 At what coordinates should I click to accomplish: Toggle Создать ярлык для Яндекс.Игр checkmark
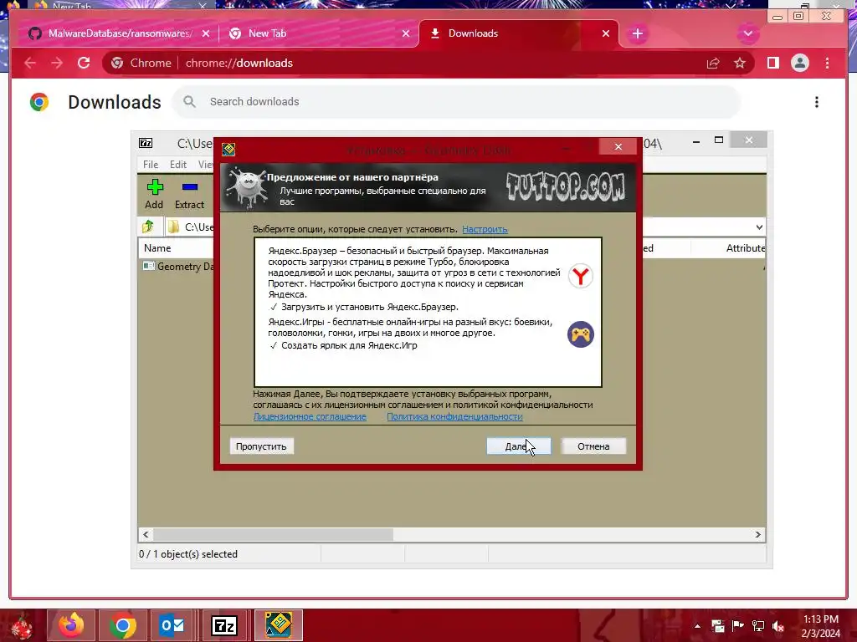point(274,345)
